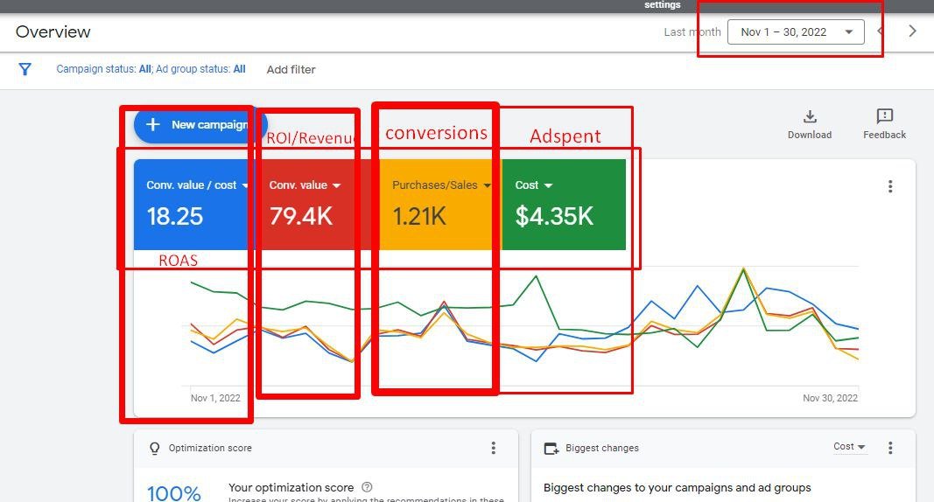Click Add filter
Viewport: 934px width, 502px height.
pos(291,69)
